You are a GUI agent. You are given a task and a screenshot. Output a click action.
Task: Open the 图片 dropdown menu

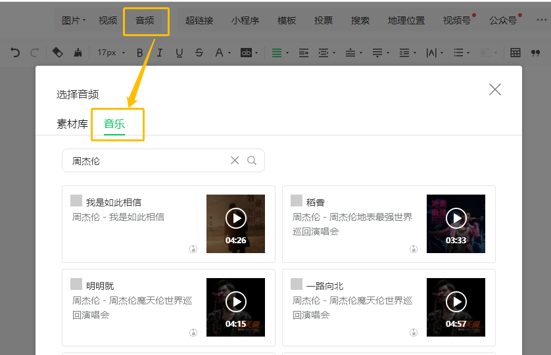[74, 20]
